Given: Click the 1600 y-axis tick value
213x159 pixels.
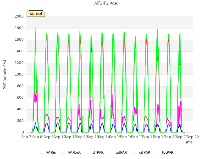Looking at the screenshot, I should click(19, 40).
